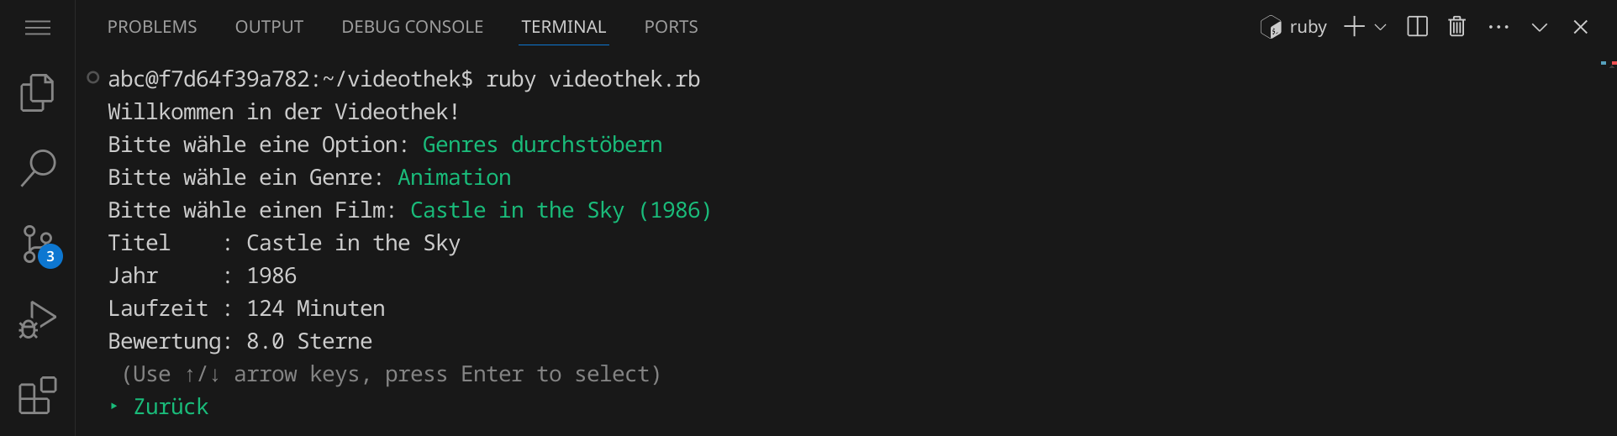Open the Search view

(38, 168)
